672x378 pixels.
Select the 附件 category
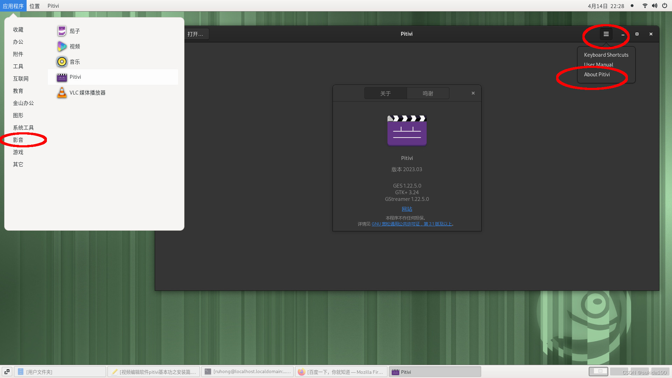pos(18,54)
